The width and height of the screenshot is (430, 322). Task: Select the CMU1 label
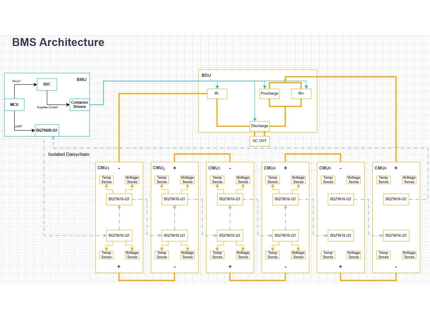coord(103,168)
